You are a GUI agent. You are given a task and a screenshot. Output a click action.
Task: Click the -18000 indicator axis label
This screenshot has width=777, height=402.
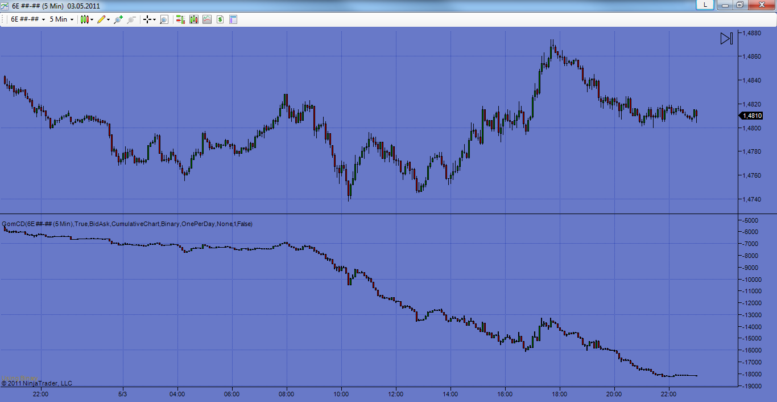click(753, 374)
